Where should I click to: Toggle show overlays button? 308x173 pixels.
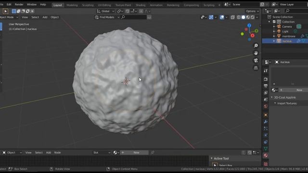[222, 17]
